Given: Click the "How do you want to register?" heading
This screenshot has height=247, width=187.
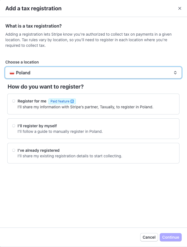Looking at the screenshot, I should (46, 87).
